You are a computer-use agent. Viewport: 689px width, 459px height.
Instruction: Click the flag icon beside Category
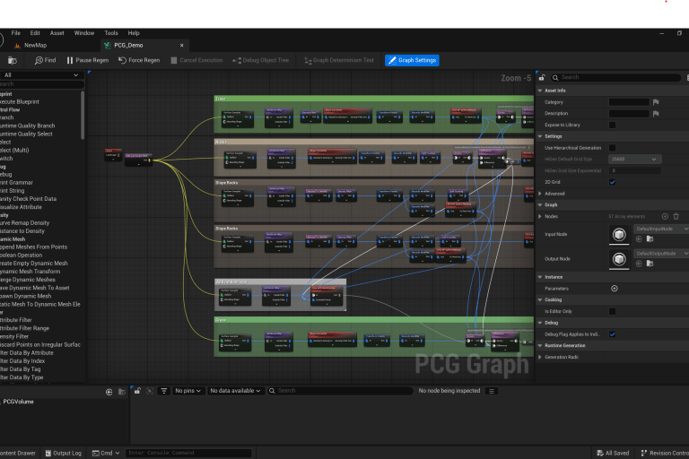[656, 102]
